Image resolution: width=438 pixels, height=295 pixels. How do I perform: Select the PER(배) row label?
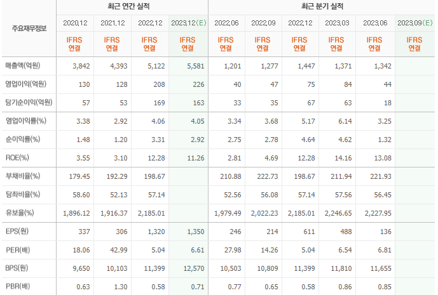(18, 249)
